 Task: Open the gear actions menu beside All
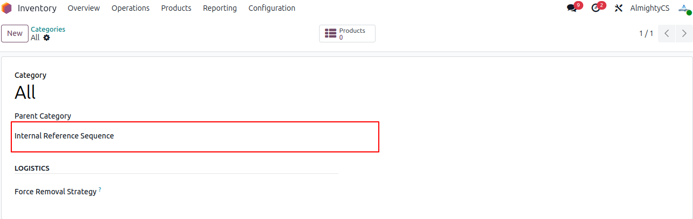click(x=47, y=38)
